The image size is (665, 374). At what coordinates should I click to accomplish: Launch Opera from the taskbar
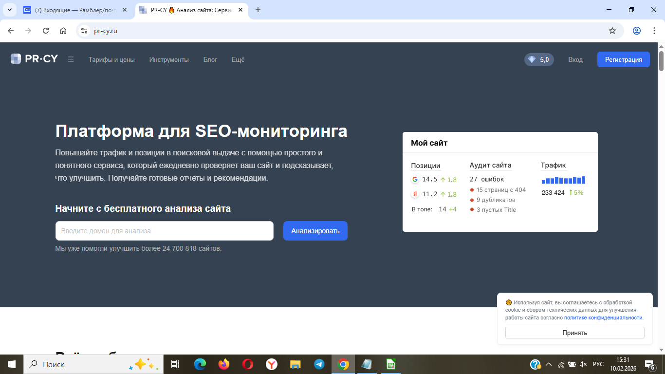point(248,364)
